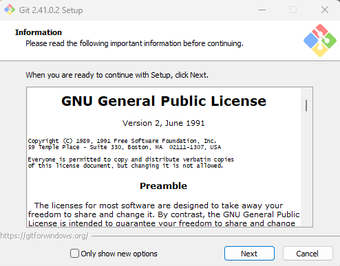The height and width of the screenshot is (266, 340).
Task: Click the disabled maximize button
Action: point(293,10)
